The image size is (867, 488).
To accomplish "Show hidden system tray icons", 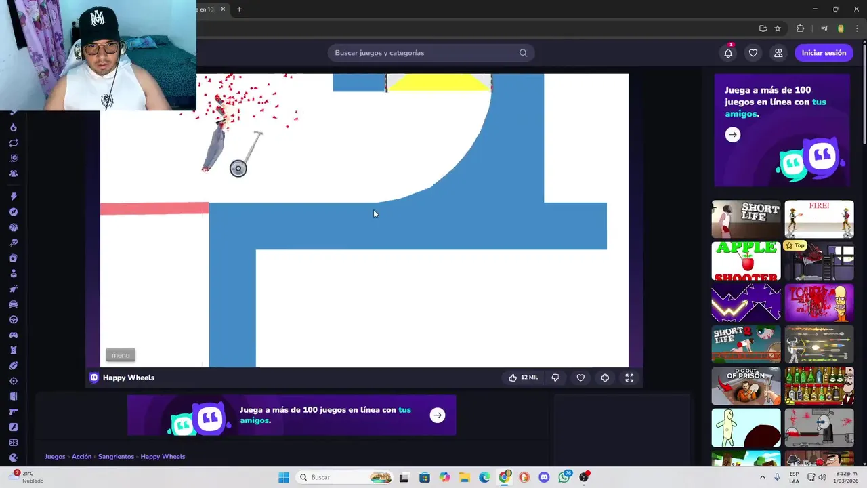I will click(763, 477).
